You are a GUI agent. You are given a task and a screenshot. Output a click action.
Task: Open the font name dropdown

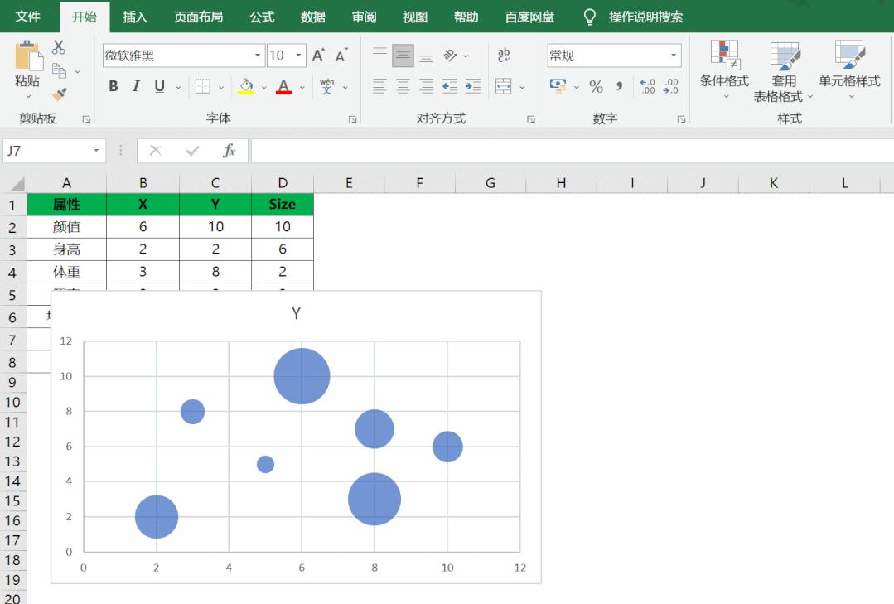point(257,55)
